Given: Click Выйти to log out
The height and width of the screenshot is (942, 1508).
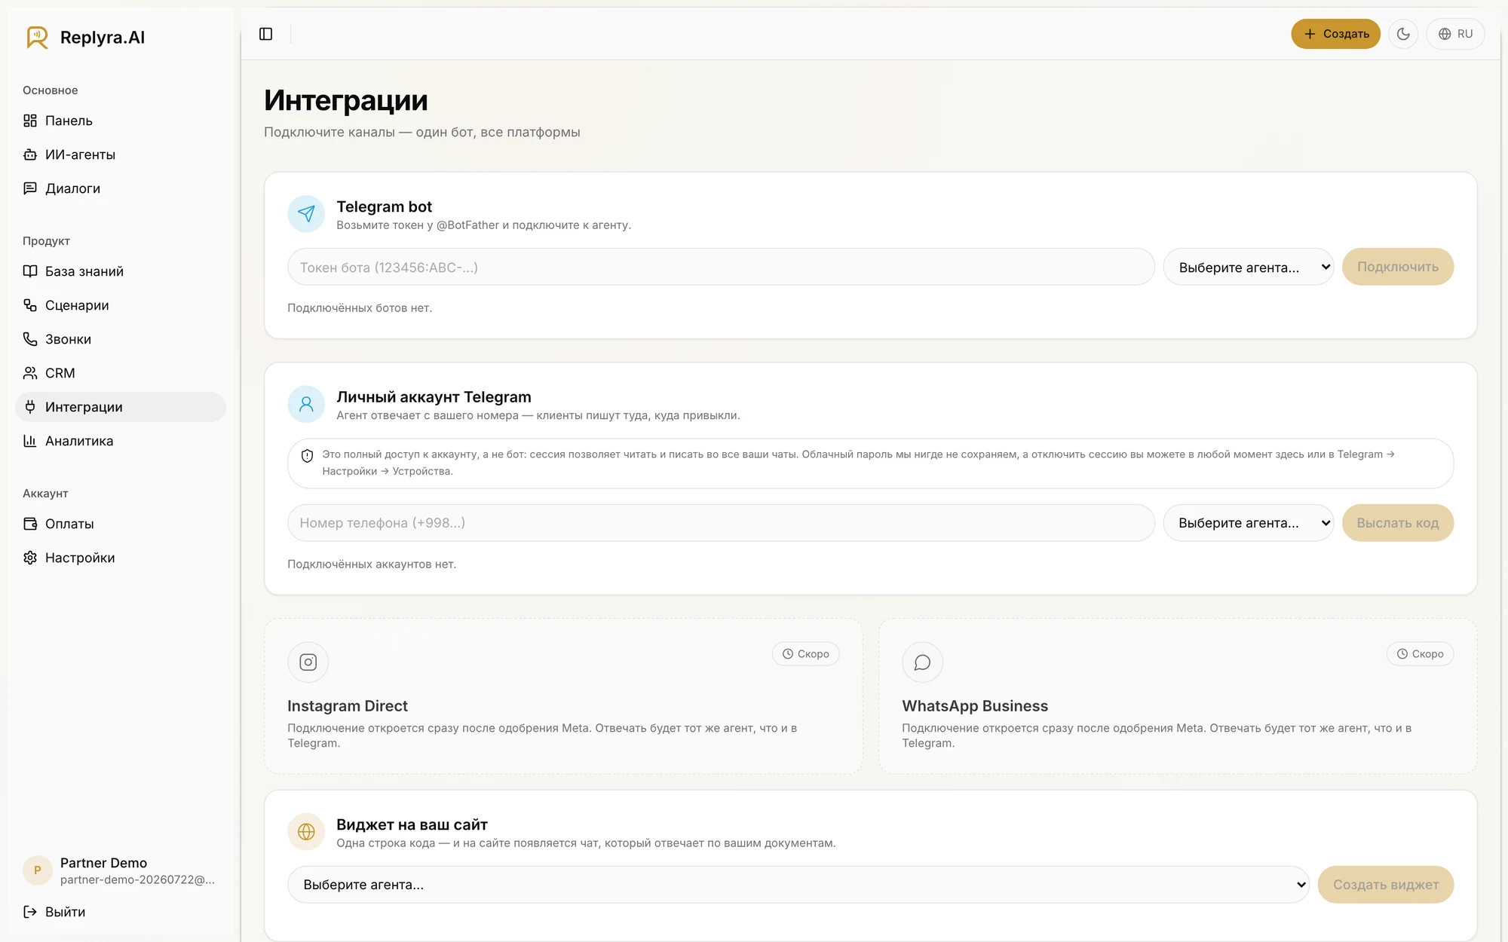Looking at the screenshot, I should [65, 912].
